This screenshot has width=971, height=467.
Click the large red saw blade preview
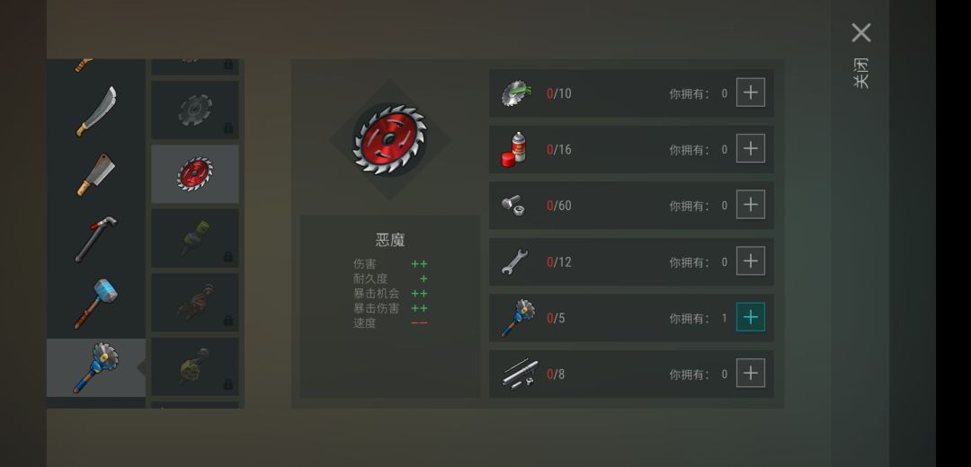pyautogui.click(x=389, y=140)
